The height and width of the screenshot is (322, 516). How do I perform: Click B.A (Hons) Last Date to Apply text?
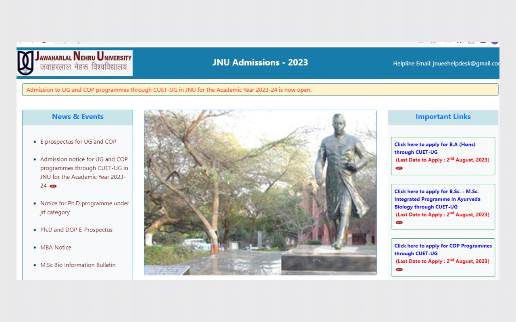[x=443, y=159]
